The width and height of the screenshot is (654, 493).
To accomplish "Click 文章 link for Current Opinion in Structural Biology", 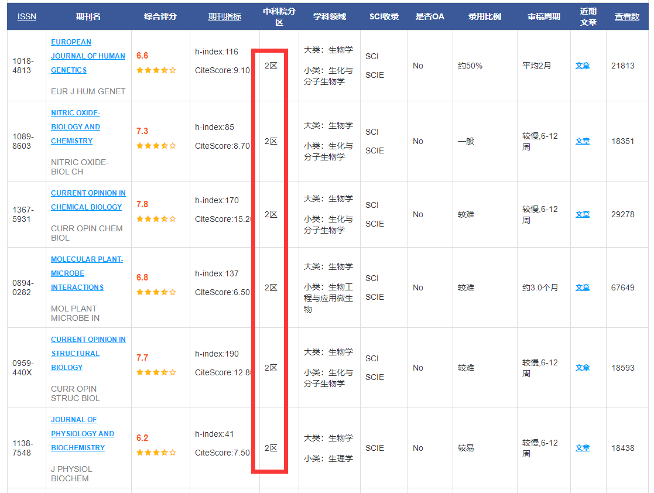I will [x=583, y=368].
